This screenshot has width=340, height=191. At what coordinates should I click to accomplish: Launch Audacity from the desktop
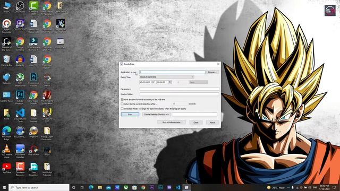(20, 61)
